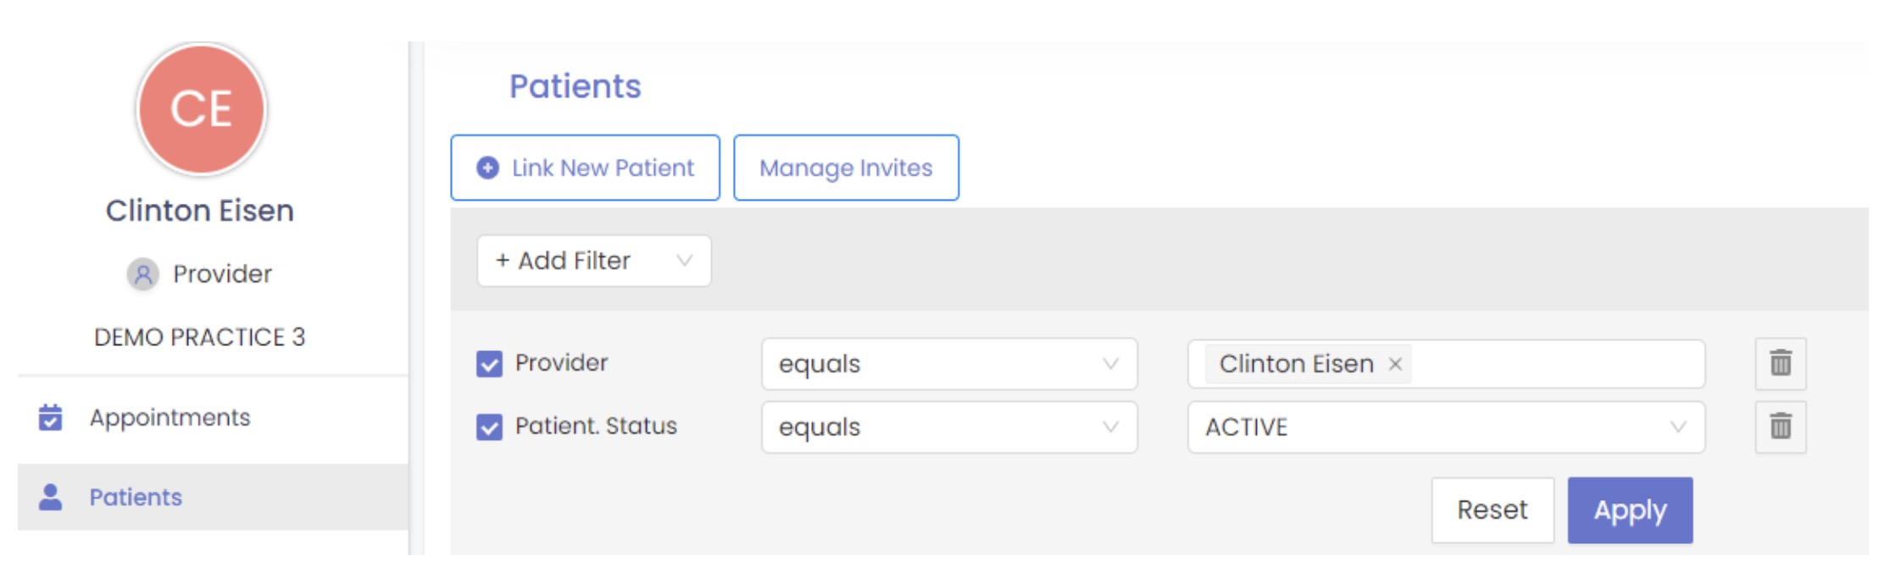The width and height of the screenshot is (1885, 572).
Task: Uncheck the Patient Status filter checkbox
Action: click(489, 426)
